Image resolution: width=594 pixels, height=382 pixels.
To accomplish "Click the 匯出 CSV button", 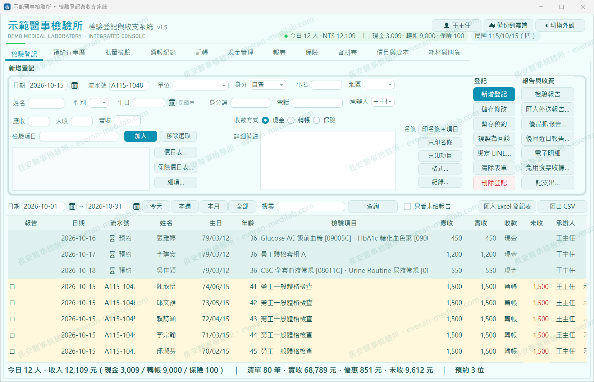I will pos(562,206).
